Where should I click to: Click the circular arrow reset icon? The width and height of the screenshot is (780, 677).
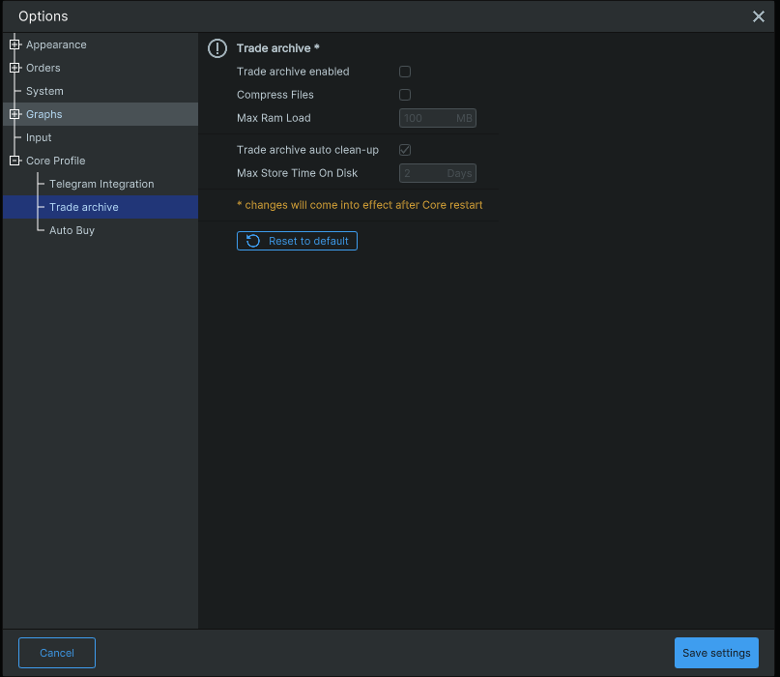[252, 241]
